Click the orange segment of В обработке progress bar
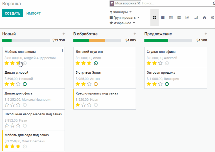 [x=97, y=40]
